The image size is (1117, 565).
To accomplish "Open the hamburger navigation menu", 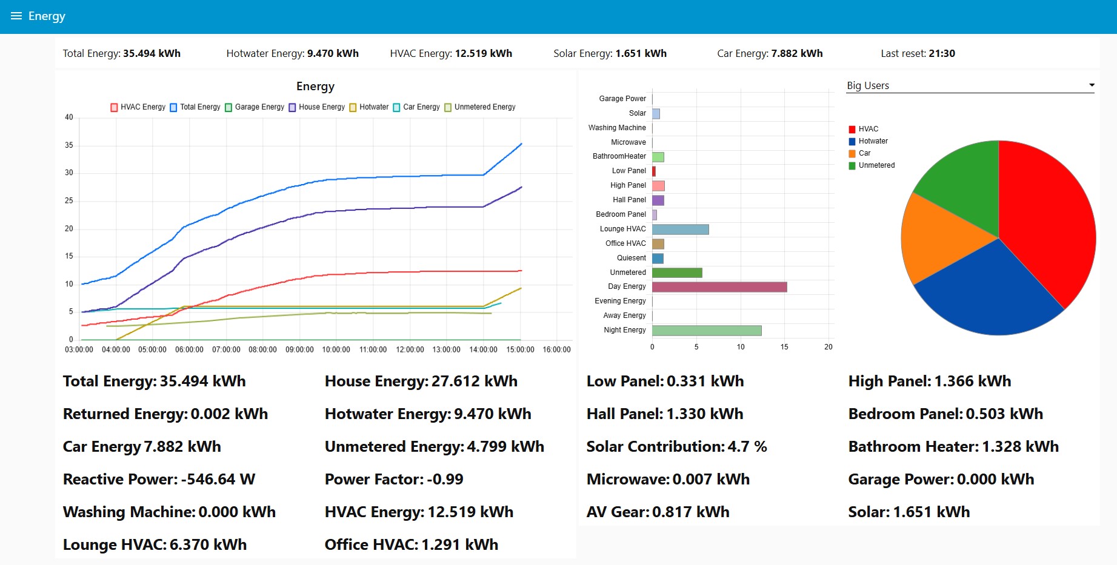I will pos(16,16).
